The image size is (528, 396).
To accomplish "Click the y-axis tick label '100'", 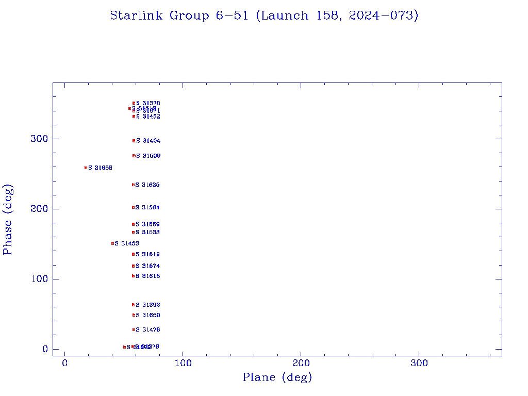I will click(39, 279).
